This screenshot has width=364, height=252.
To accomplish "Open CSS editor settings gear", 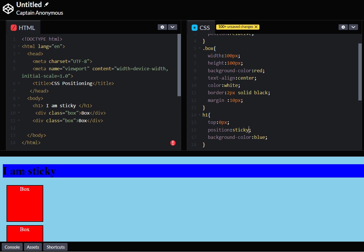I will pos(343,27).
